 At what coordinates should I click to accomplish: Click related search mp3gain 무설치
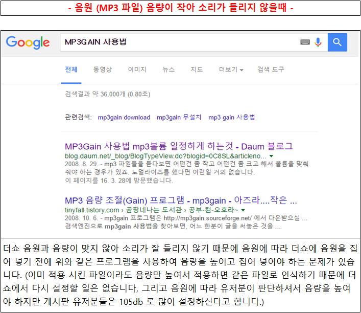(179, 118)
